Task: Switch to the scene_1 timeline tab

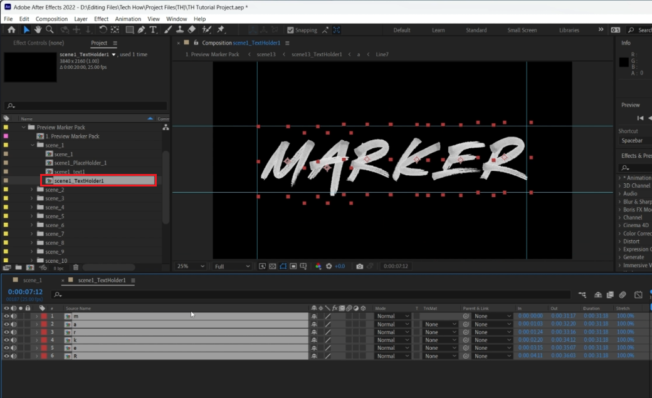Action: pos(32,280)
